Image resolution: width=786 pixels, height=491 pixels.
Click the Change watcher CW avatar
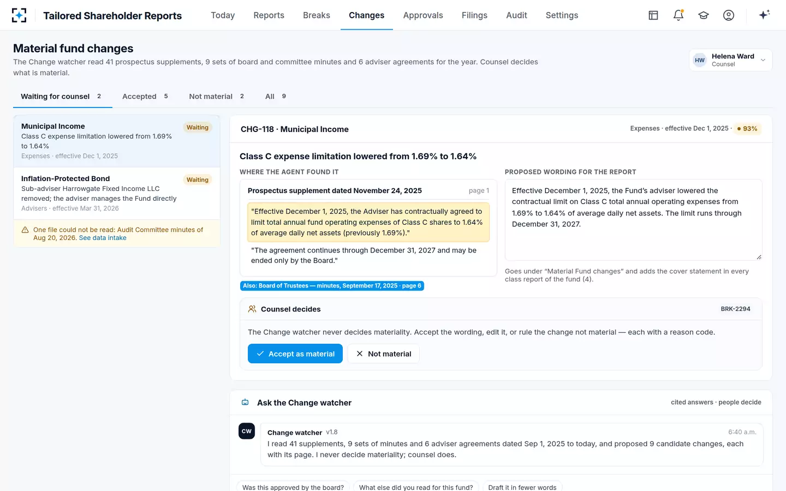click(247, 431)
